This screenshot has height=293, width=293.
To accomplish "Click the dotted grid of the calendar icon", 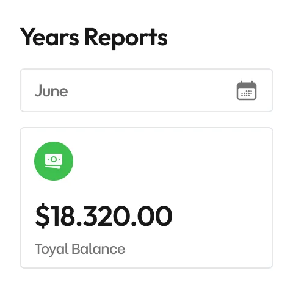I will click(247, 93).
